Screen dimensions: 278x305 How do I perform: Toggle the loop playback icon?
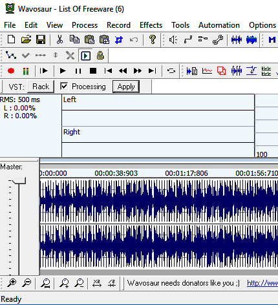(x=171, y=71)
